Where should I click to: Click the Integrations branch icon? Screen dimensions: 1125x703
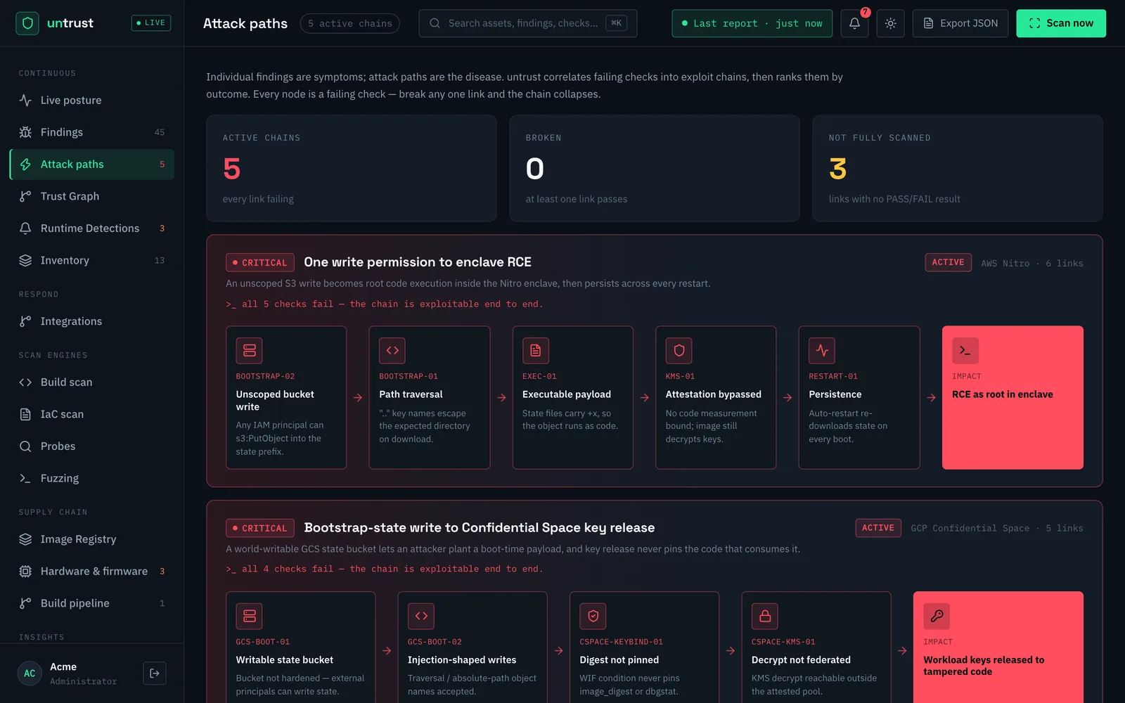25,321
